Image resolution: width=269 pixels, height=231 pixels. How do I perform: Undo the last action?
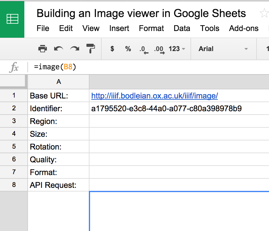pyautogui.click(x=58, y=49)
